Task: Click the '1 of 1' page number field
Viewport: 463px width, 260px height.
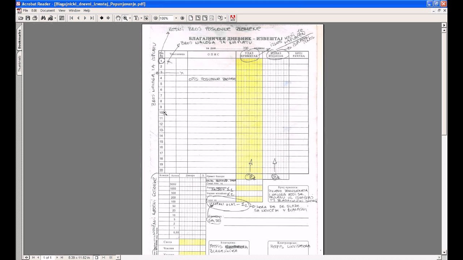Action: coord(47,257)
